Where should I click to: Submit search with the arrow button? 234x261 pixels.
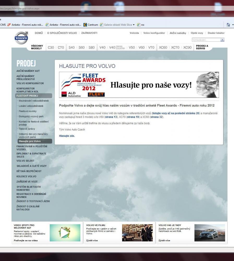(222, 40)
